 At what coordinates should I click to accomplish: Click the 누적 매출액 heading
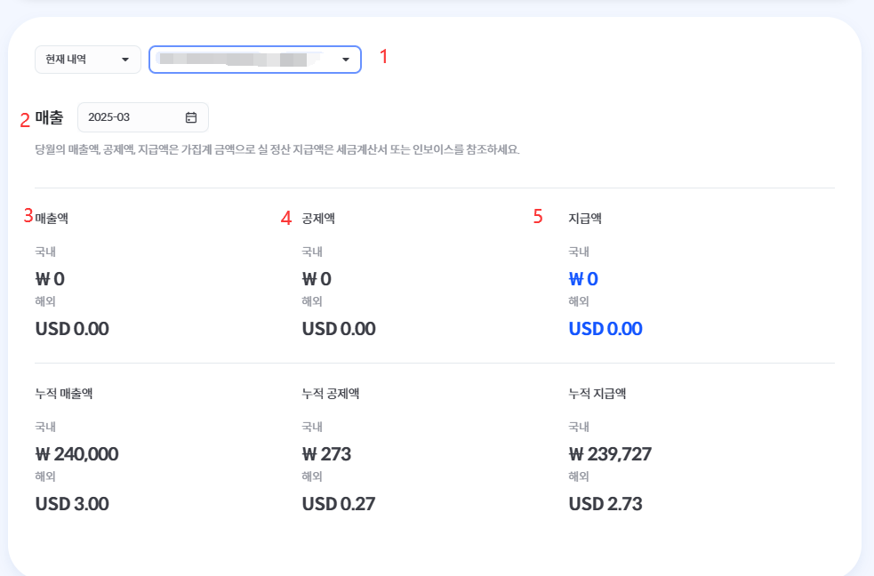(x=64, y=394)
